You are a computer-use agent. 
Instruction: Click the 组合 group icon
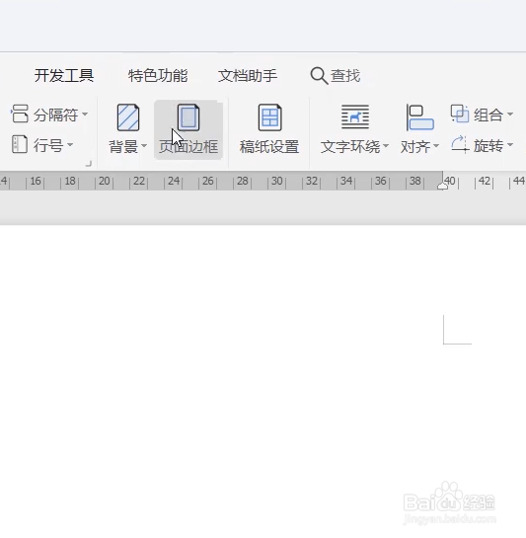[460, 114]
